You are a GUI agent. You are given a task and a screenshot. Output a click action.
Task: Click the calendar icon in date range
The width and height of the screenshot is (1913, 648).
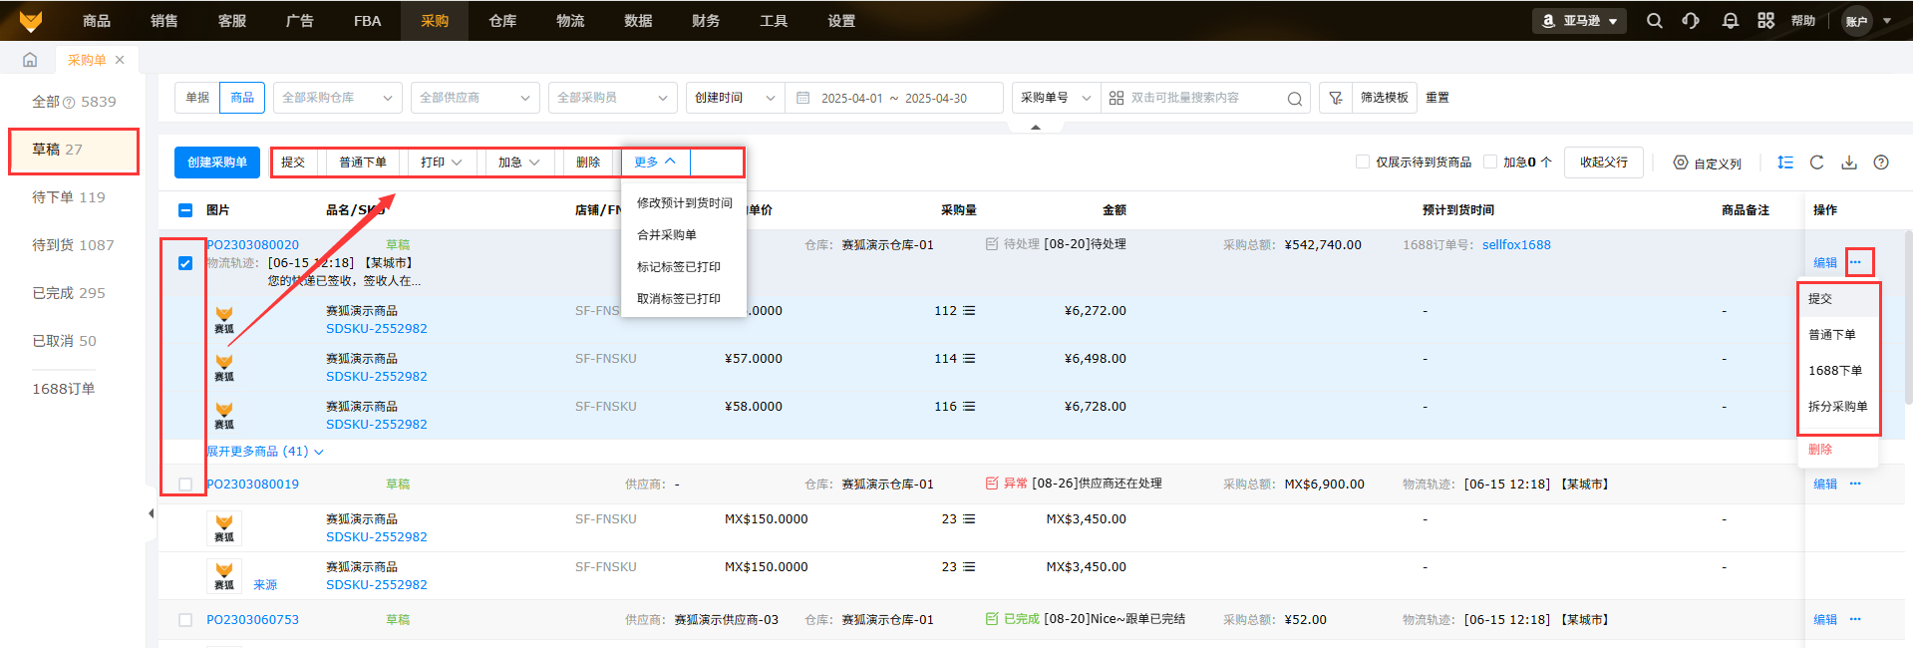(803, 98)
